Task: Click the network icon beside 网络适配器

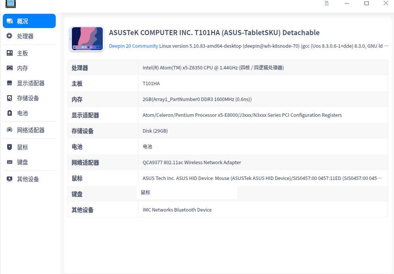Action: click(9, 130)
